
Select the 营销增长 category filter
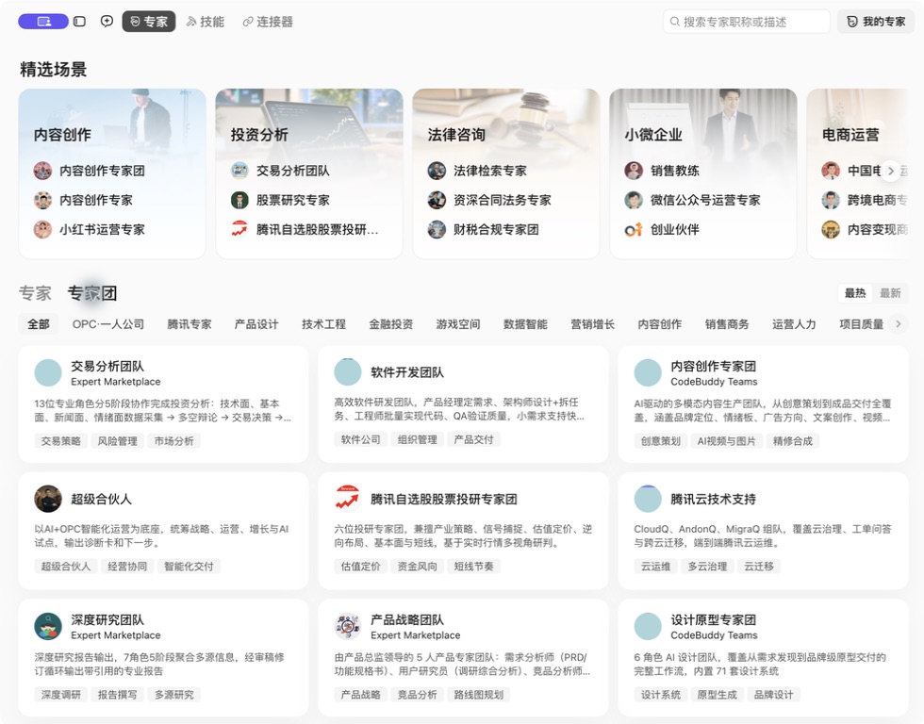(592, 324)
